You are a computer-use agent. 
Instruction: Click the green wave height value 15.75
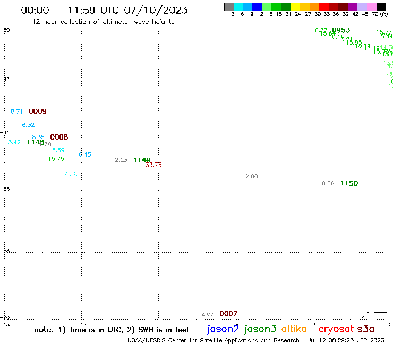[56, 159]
